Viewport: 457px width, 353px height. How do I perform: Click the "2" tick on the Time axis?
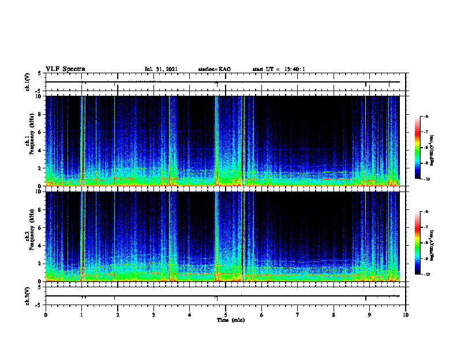(118, 315)
